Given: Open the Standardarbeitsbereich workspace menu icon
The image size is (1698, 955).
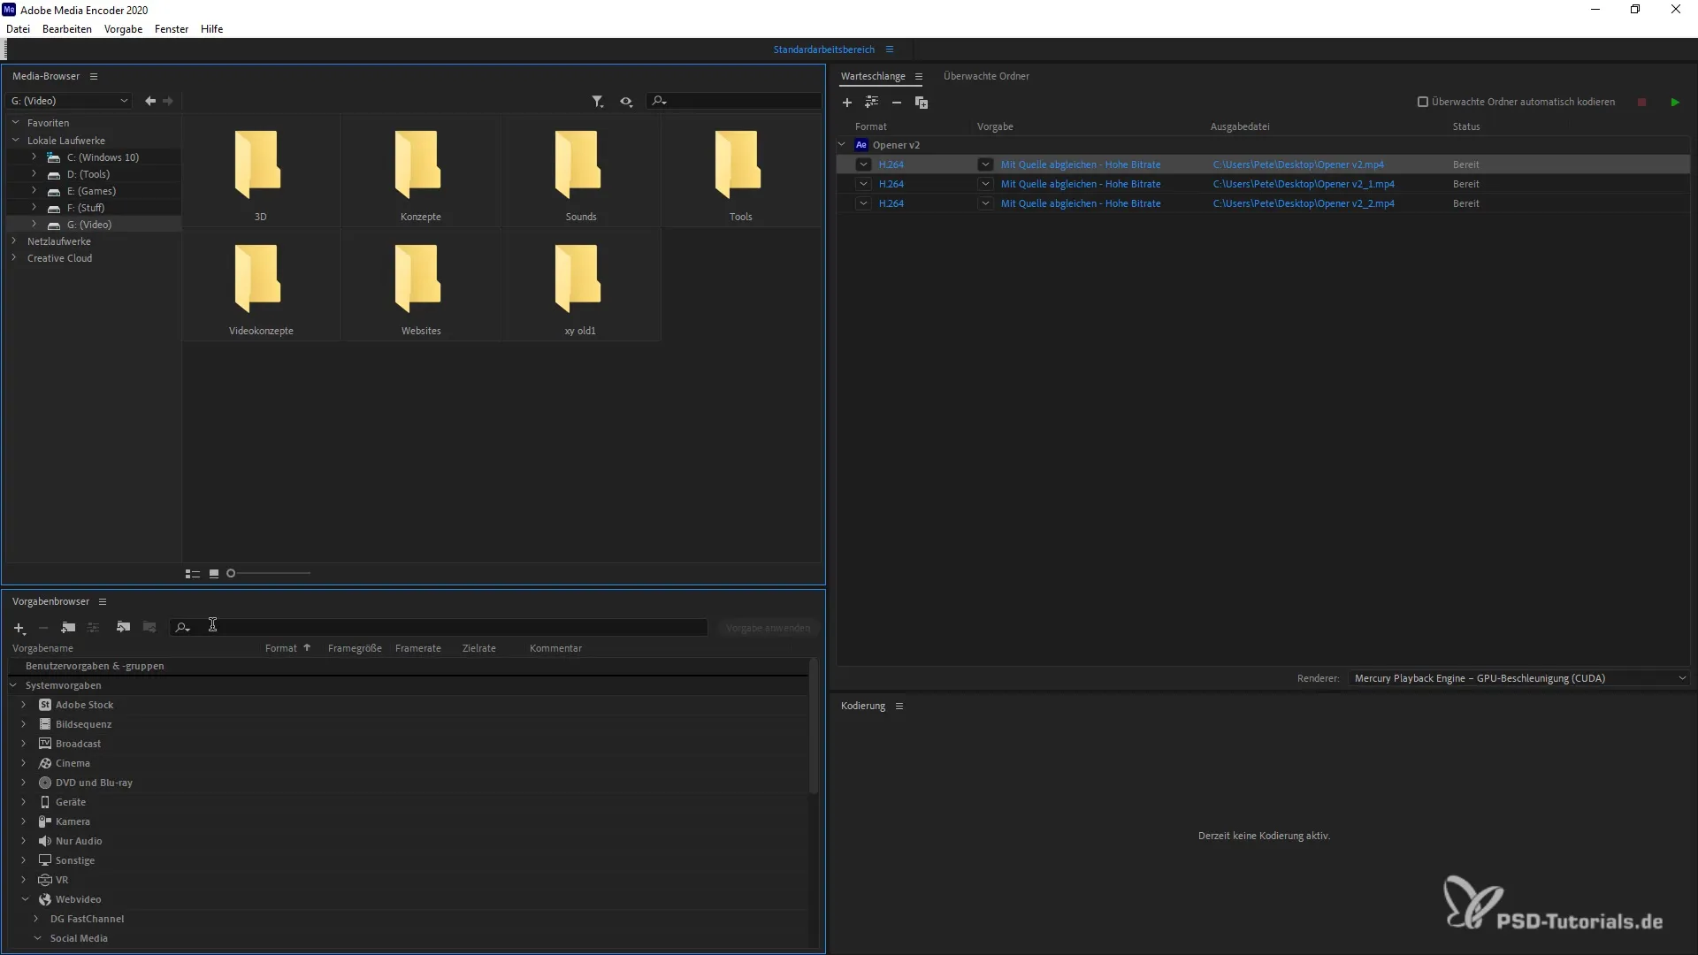Looking at the screenshot, I should 890,50.
